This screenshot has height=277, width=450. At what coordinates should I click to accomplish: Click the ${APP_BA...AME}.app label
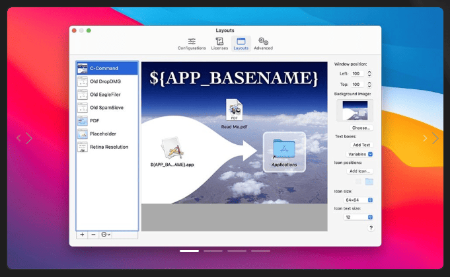click(172, 165)
